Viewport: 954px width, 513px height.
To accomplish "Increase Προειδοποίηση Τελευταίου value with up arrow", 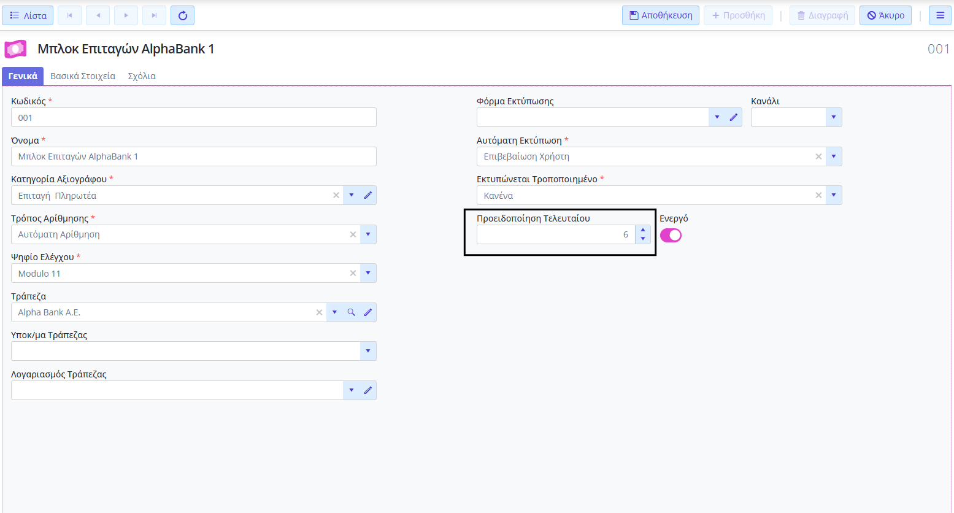I will pos(643,231).
